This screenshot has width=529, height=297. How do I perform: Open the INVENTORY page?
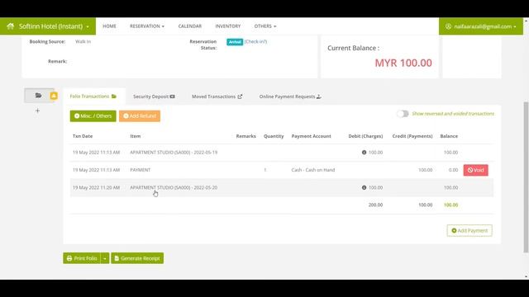pos(228,26)
